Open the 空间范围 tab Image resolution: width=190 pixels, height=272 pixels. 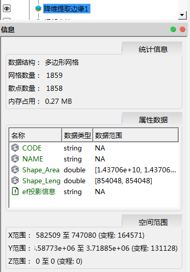(152, 222)
